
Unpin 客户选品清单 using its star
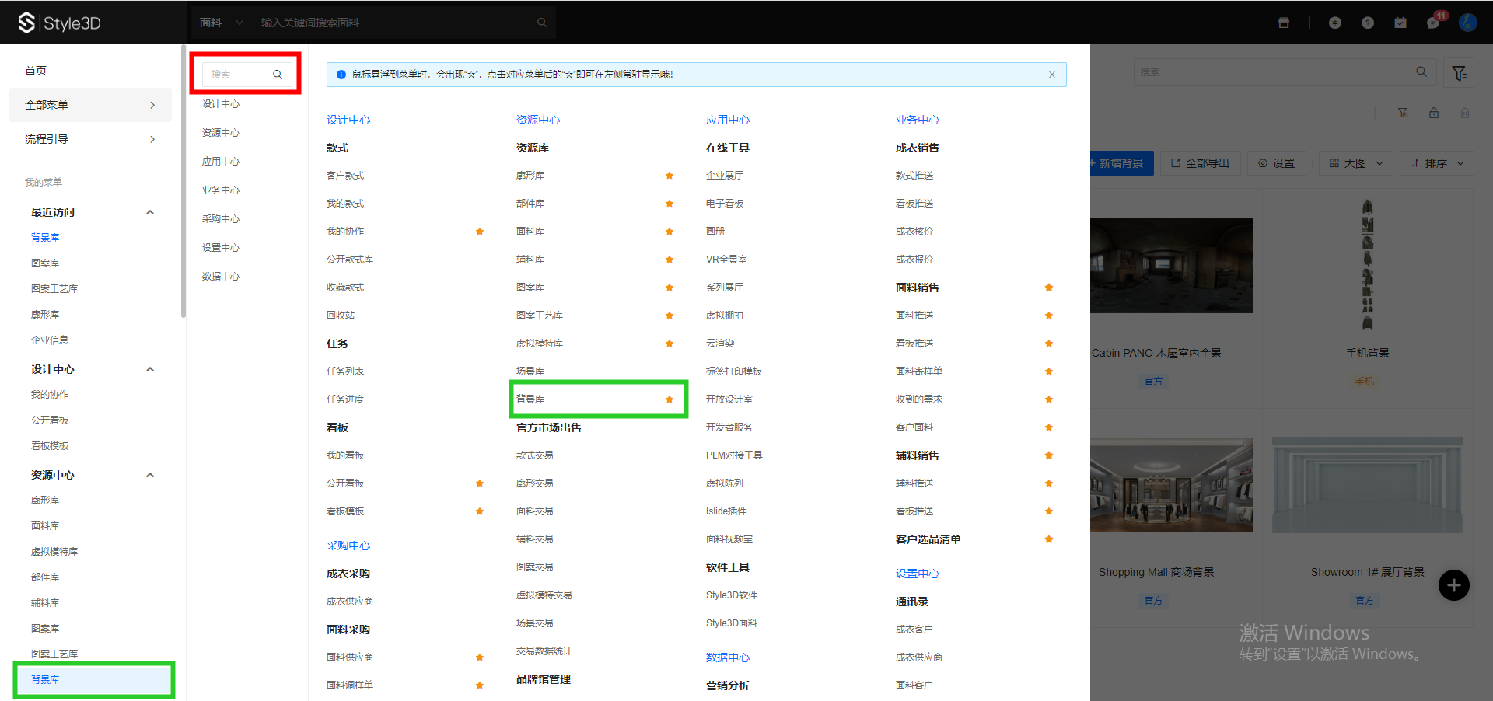coord(1049,539)
